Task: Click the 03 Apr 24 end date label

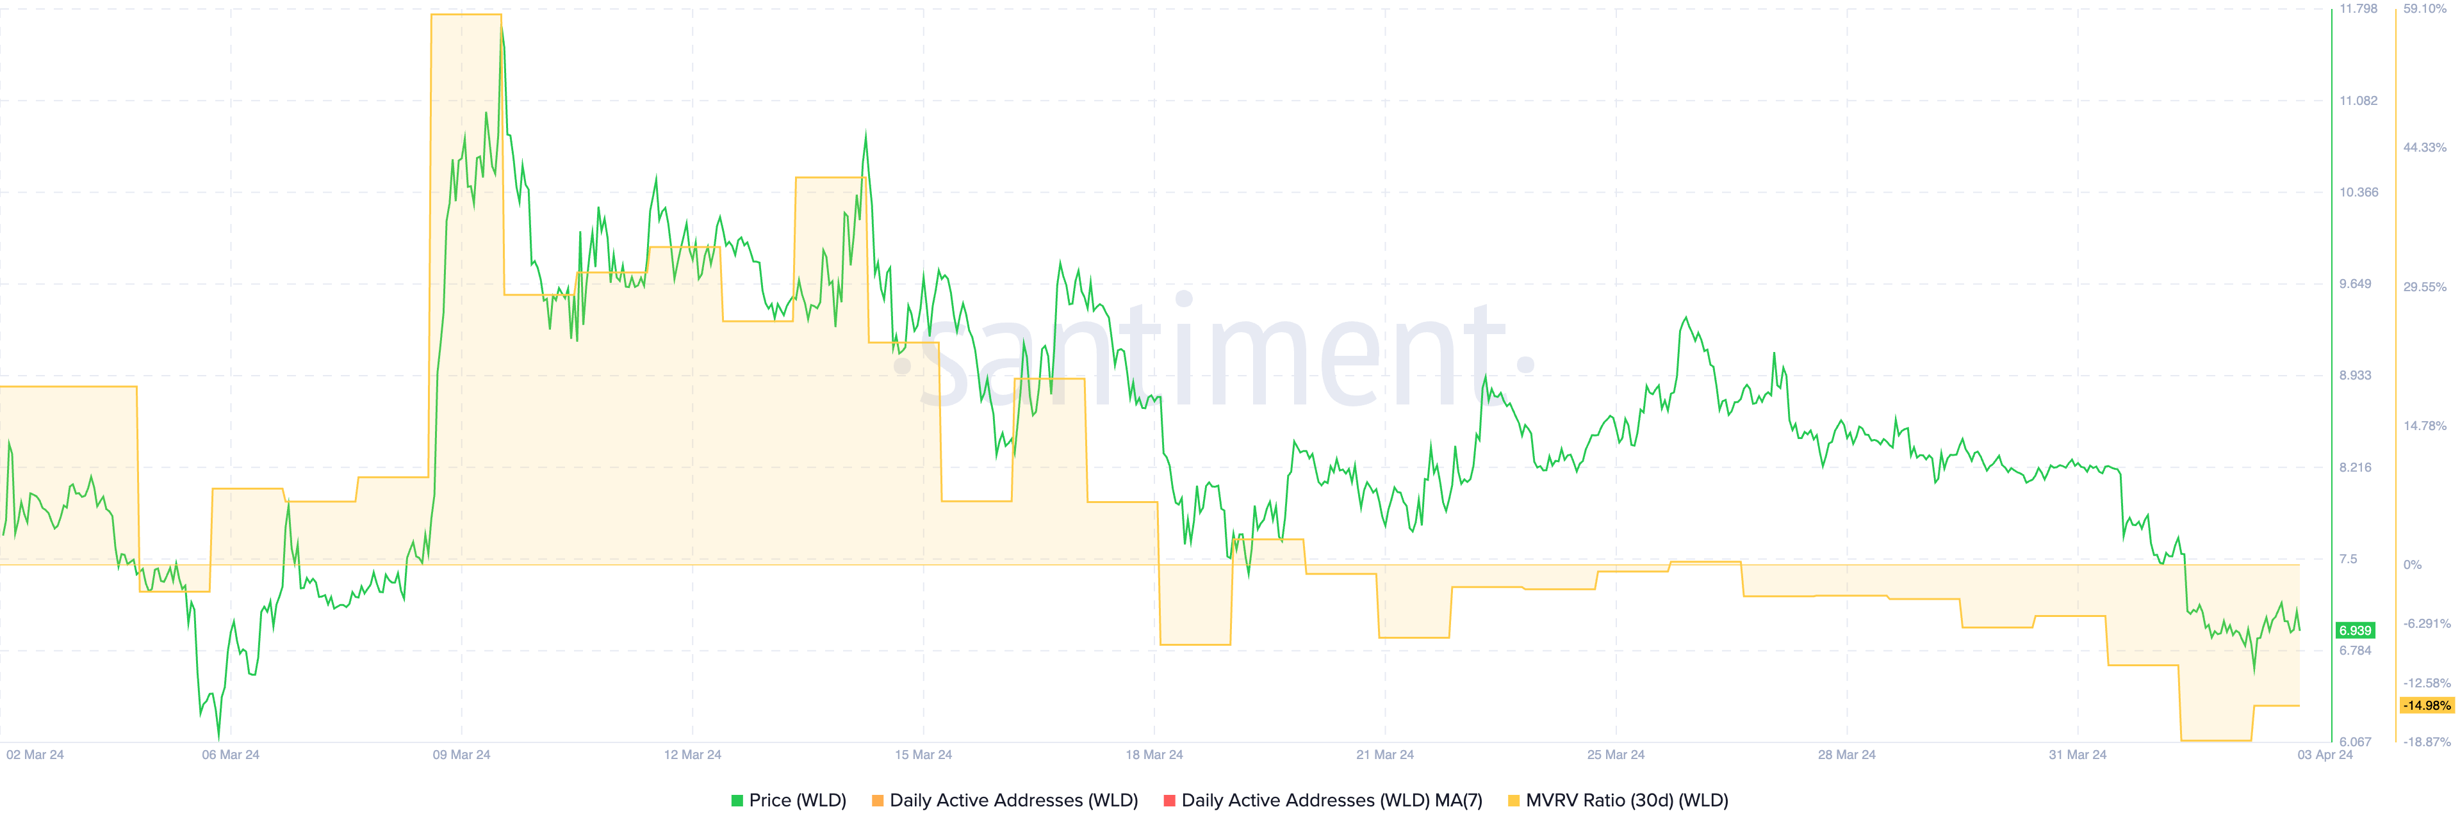Action: pyautogui.click(x=2324, y=755)
